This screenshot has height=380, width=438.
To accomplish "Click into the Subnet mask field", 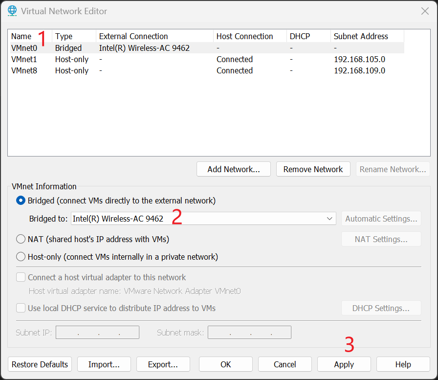I will pyautogui.click(x=249, y=332).
